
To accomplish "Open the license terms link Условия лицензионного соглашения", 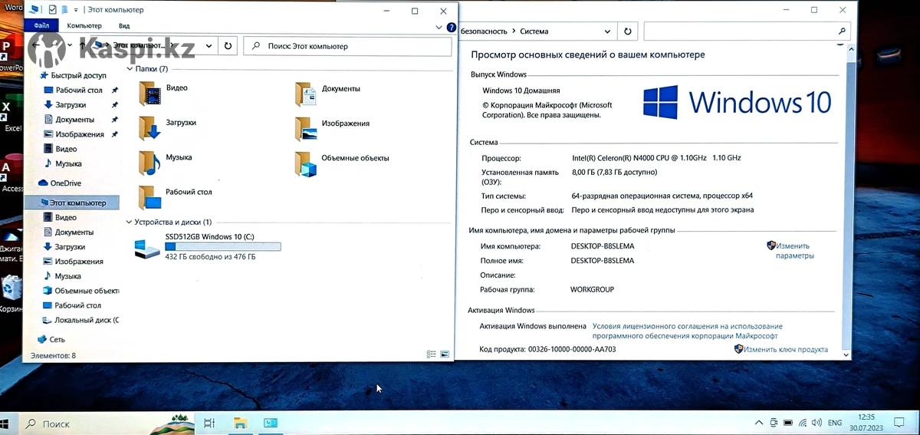I will 687,331.
